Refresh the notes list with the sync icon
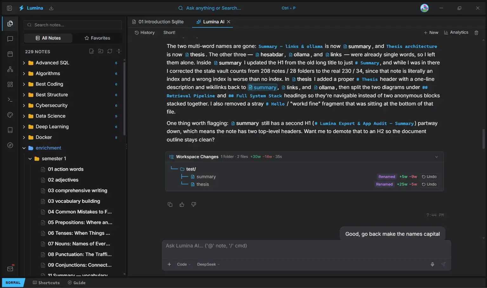Screen dimensions: 487x288 110,51
